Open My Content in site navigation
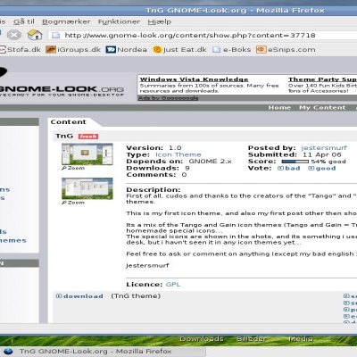357x357 pixels. pos(322,108)
